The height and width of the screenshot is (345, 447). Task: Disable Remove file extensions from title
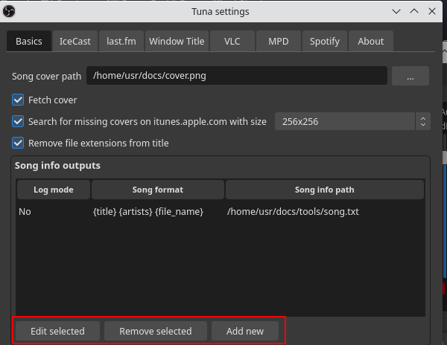click(x=18, y=143)
